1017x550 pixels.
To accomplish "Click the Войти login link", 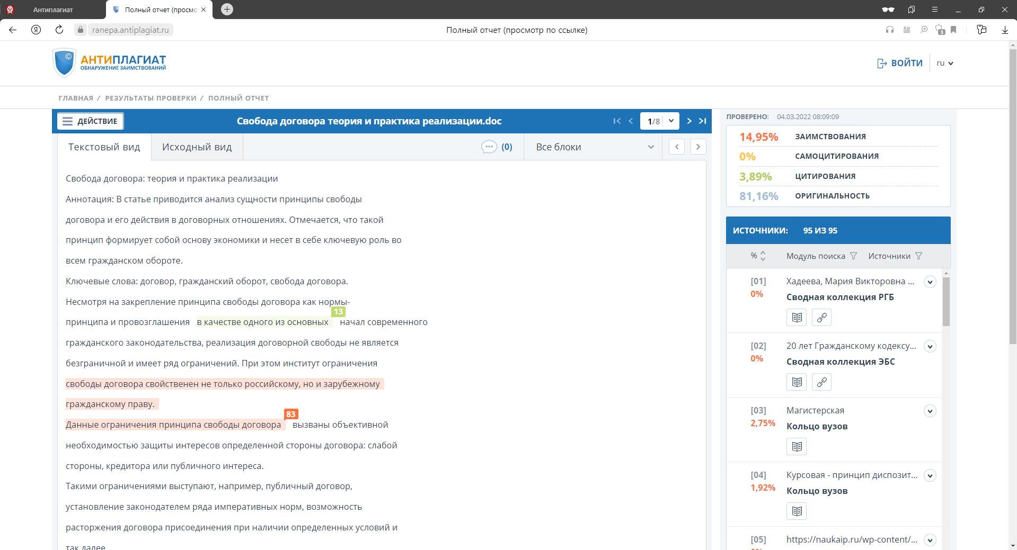I will point(900,63).
